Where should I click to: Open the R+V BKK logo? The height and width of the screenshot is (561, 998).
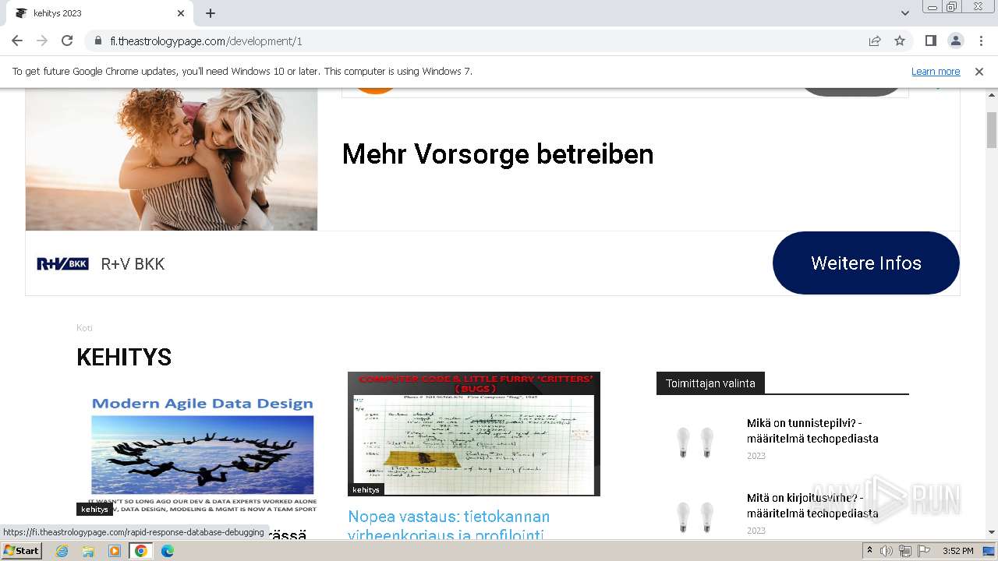click(62, 263)
